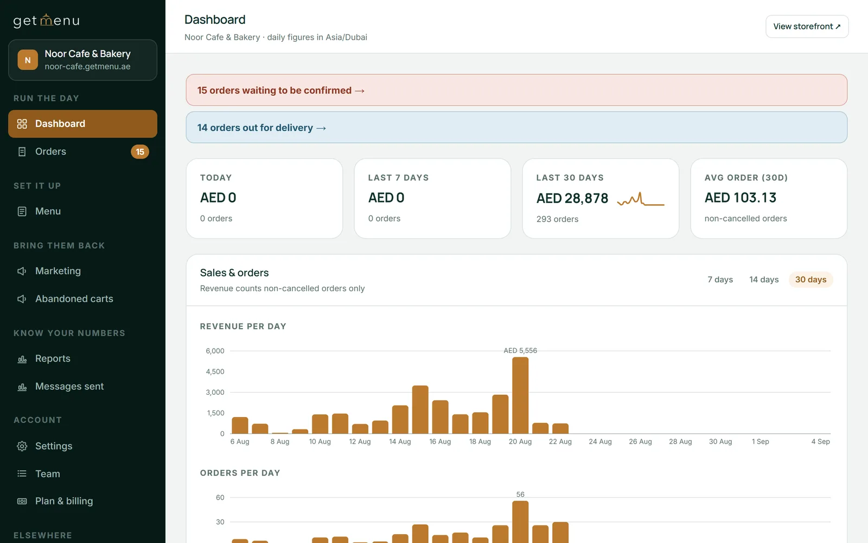
Task: Open 15 orders waiting to be confirmed
Action: [x=516, y=90]
